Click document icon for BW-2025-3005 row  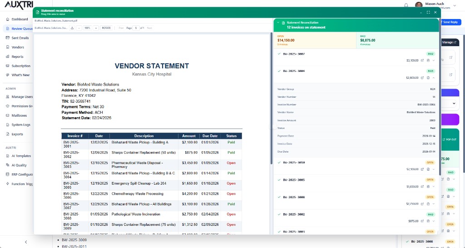point(428,186)
